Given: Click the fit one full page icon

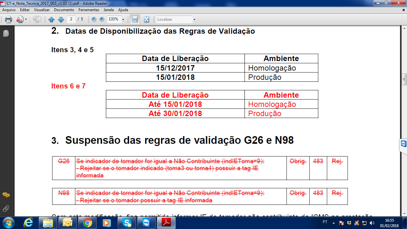Looking at the screenshot, I should [x=146, y=19].
